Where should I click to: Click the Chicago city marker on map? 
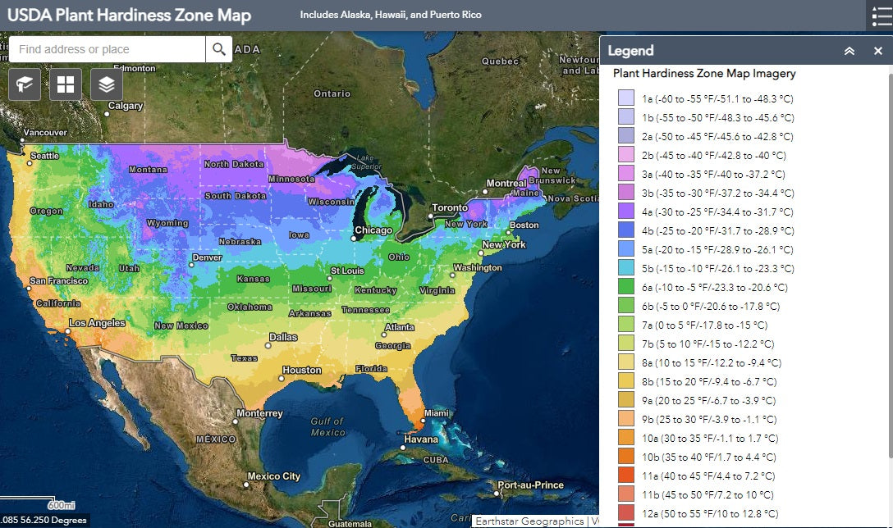pyautogui.click(x=354, y=239)
